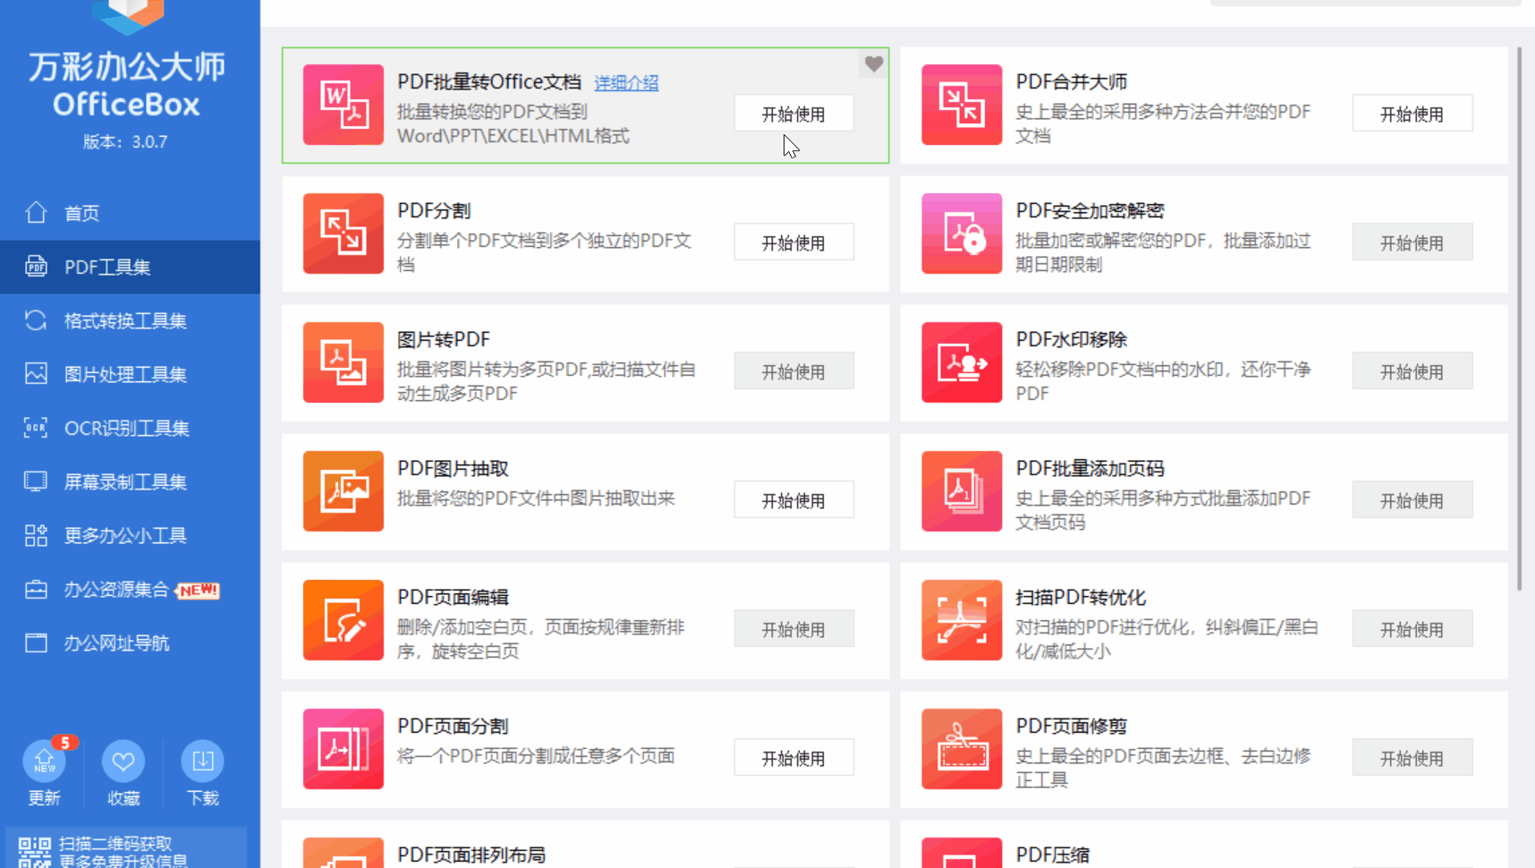Click the PDF压缩 title text

click(1052, 855)
